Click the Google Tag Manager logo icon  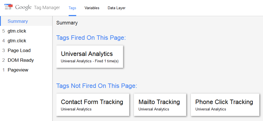pos(8,7)
